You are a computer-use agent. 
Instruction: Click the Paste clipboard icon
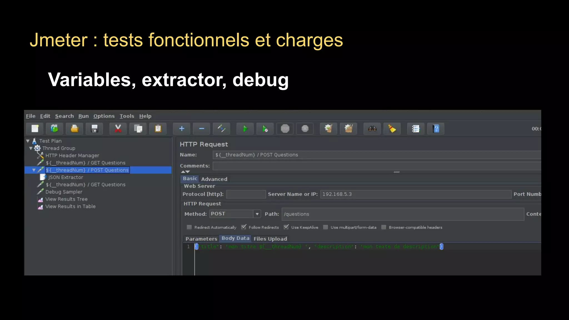(158, 129)
